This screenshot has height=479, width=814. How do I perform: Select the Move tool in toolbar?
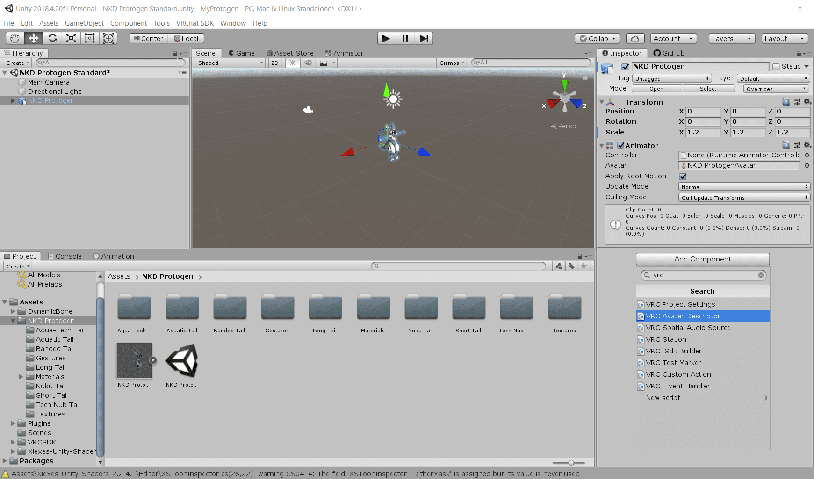(x=34, y=38)
